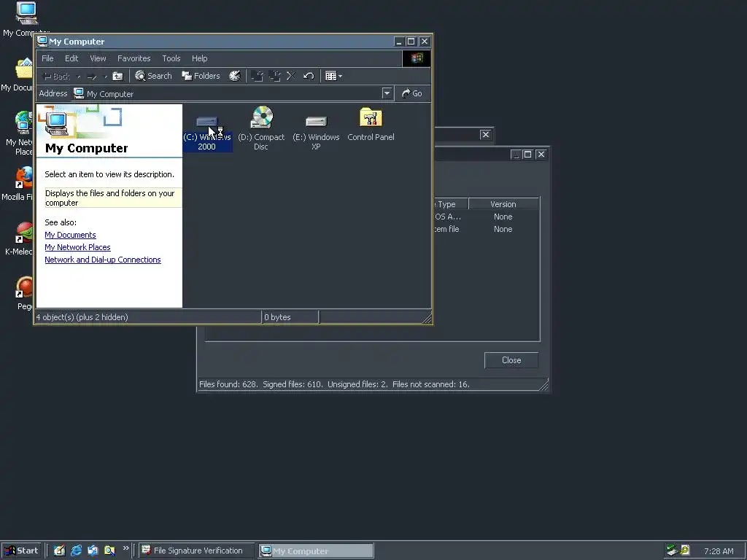Image resolution: width=747 pixels, height=560 pixels.
Task: Select the Mozilla Firefox desktop shortcut
Action: click(18, 184)
